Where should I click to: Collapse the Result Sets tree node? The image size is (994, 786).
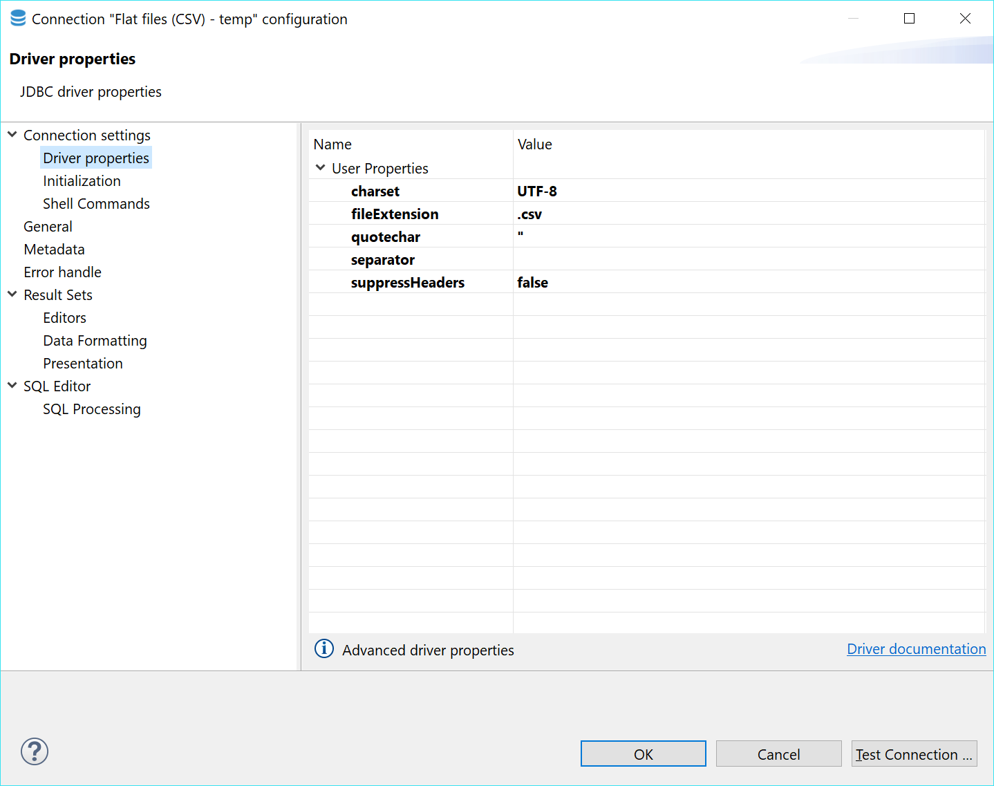(12, 294)
